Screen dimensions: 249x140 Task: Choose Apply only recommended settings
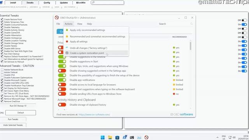tap(96, 30)
